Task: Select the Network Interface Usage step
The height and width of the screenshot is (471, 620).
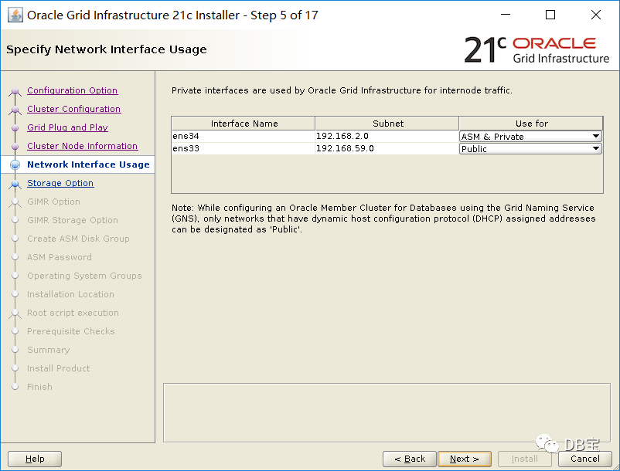Action: [x=88, y=164]
